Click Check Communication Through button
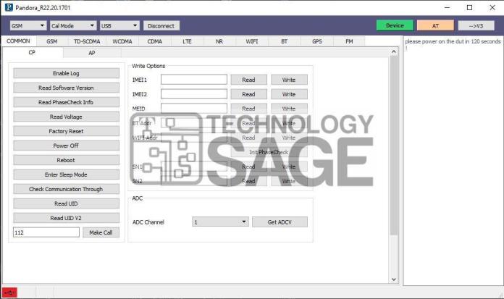 pyautogui.click(x=66, y=189)
